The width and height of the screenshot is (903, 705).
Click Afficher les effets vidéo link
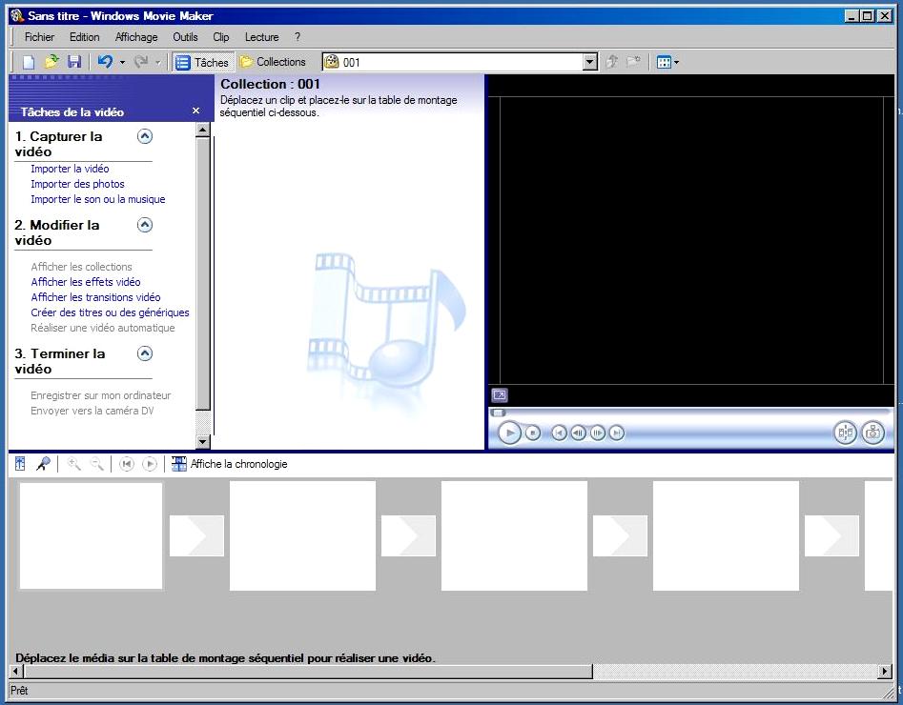pyautogui.click(x=85, y=282)
